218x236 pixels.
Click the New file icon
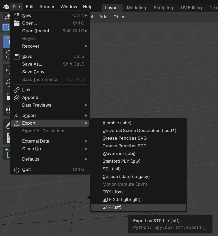17,16
